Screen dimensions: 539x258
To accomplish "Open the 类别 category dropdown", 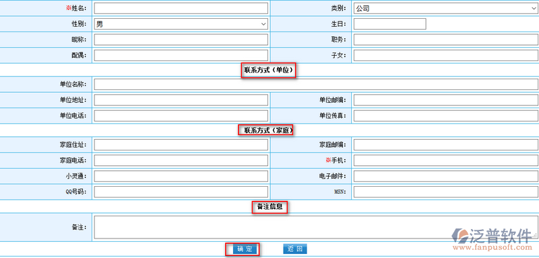I will pyautogui.click(x=446, y=8).
